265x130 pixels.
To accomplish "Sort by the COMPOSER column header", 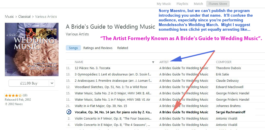I will coord(223,62).
